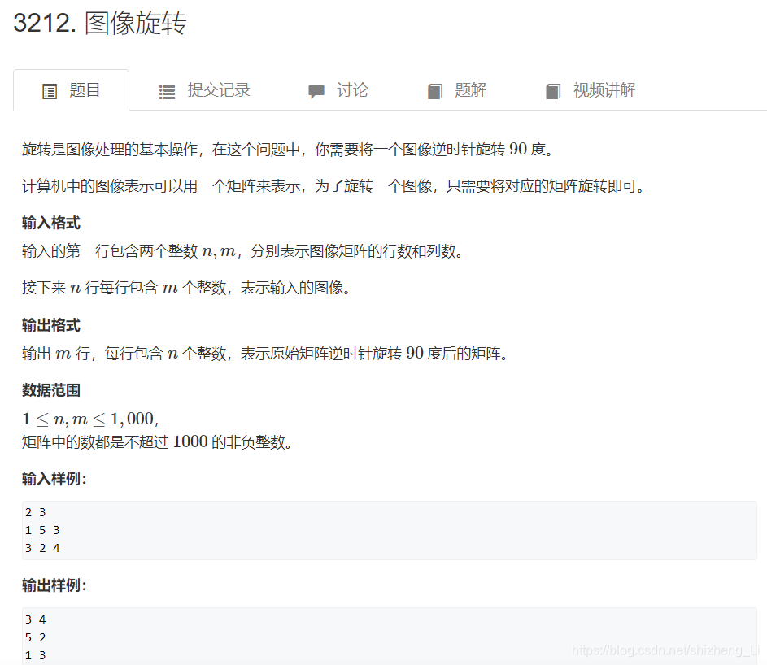
Task: Click the document icon on the 题目 tab
Action: pyautogui.click(x=49, y=90)
